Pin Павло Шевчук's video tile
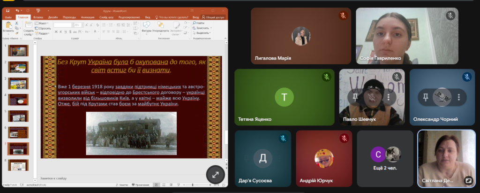480x193 pixels. click(354, 97)
